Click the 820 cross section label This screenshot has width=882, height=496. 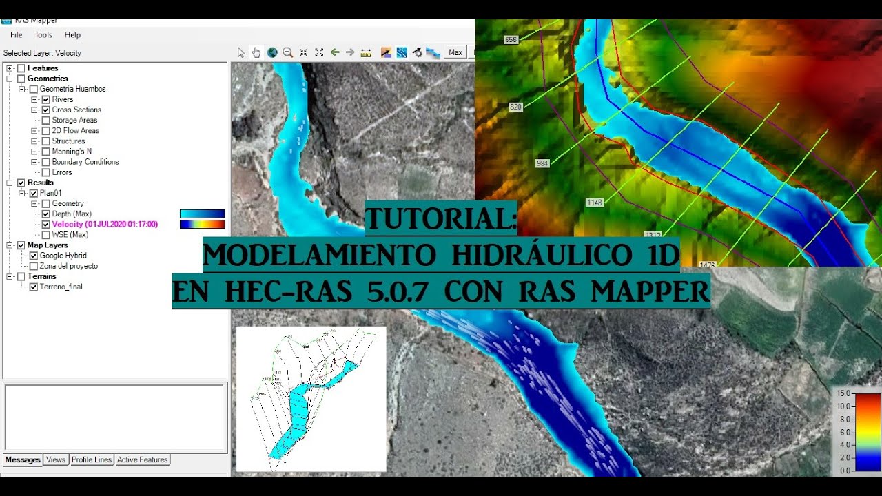coord(515,107)
